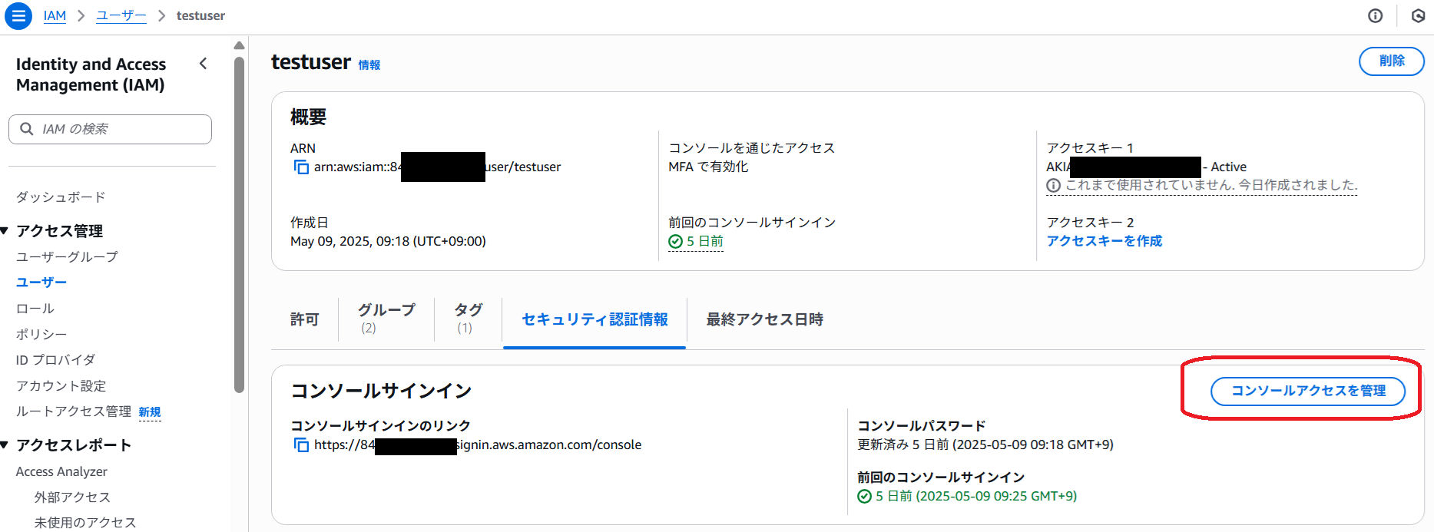Click the access key info icon
The width and height of the screenshot is (1434, 532).
tap(1053, 185)
